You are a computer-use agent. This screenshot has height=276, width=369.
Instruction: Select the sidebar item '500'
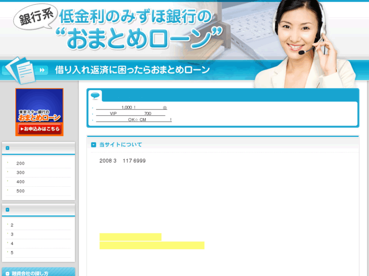coord(20,191)
